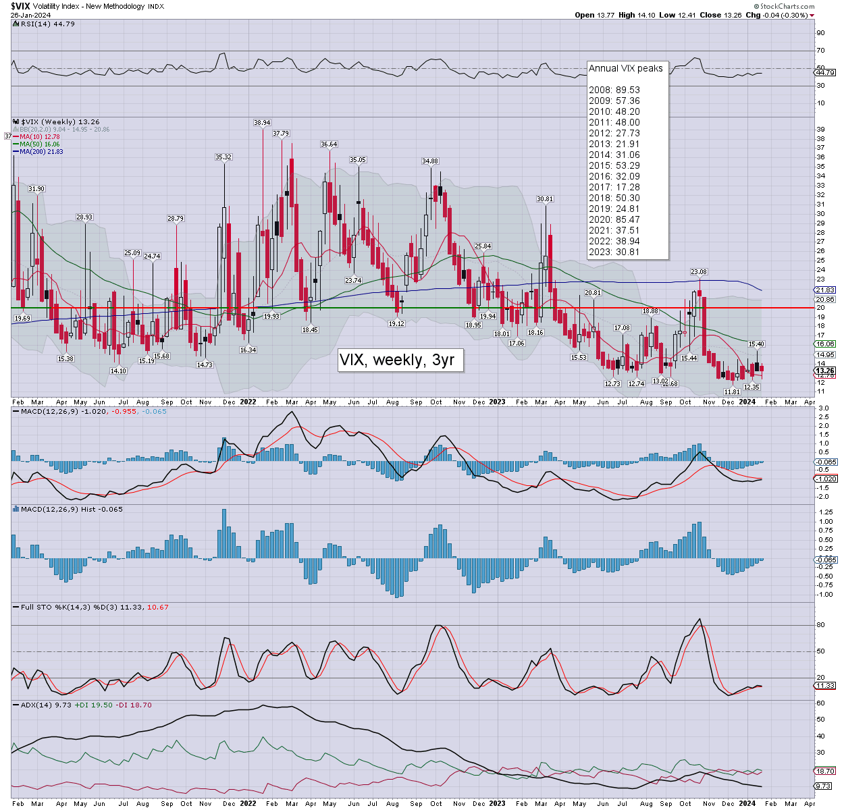This screenshot has height=810, width=844.
Task: Click the 38.94 peak price label
Action: pyautogui.click(x=262, y=123)
